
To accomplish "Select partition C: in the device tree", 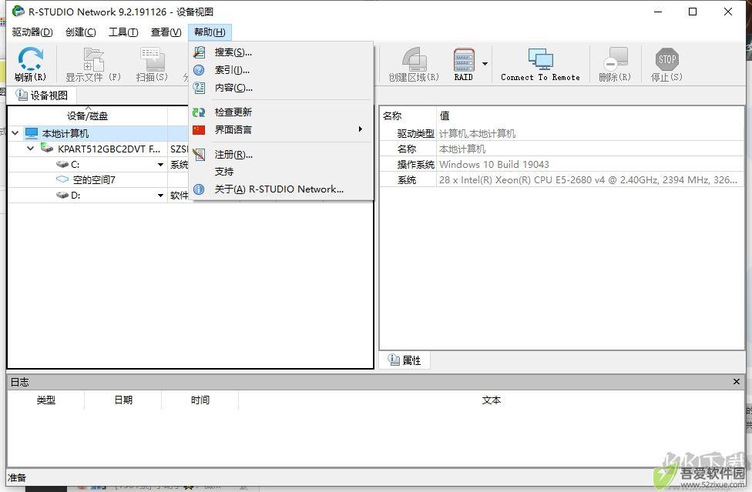I will [76, 164].
